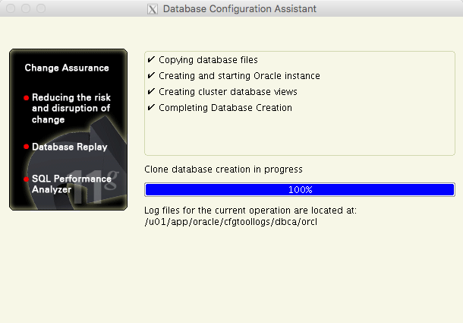Click red bullet beside Database Replay
This screenshot has height=323, width=463.
pos(27,147)
